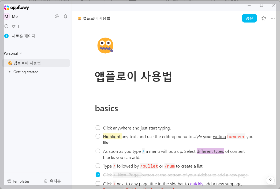Click the main page title 앱플로이 사용법
The height and width of the screenshot is (189, 280).
pyautogui.click(x=133, y=76)
